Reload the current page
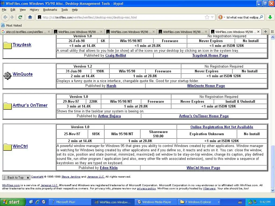Screen dimensions: 275x206 20,17
